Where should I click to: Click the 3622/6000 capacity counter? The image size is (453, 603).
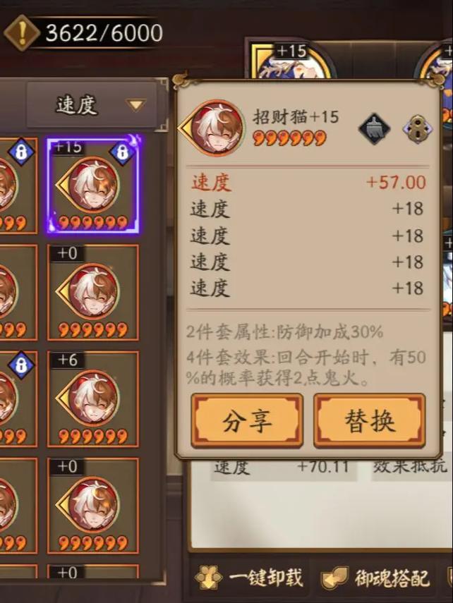[x=104, y=33]
